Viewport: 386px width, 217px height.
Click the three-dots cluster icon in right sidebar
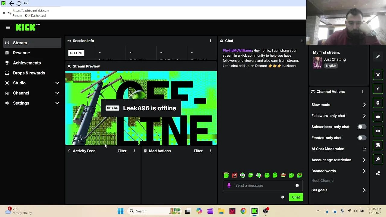coord(378,173)
